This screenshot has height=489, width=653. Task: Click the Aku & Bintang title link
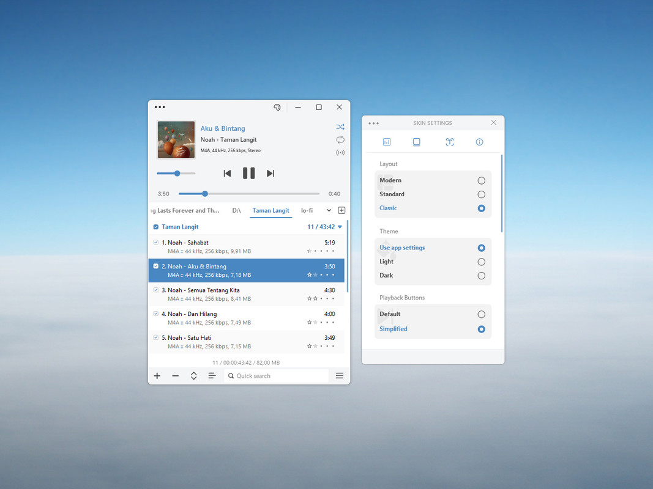tap(223, 128)
